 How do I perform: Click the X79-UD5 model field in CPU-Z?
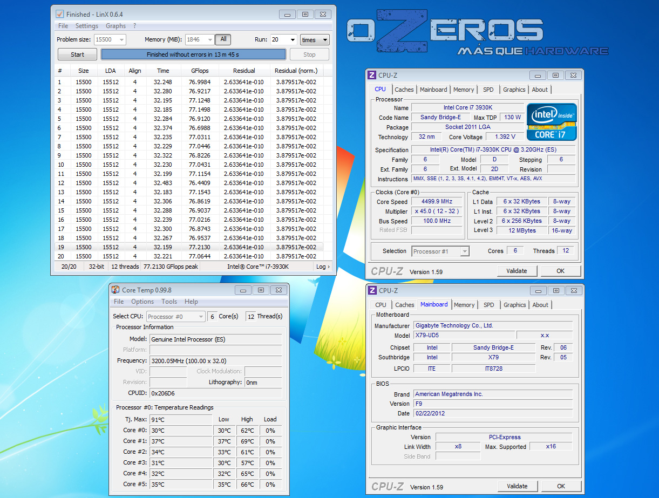click(463, 335)
